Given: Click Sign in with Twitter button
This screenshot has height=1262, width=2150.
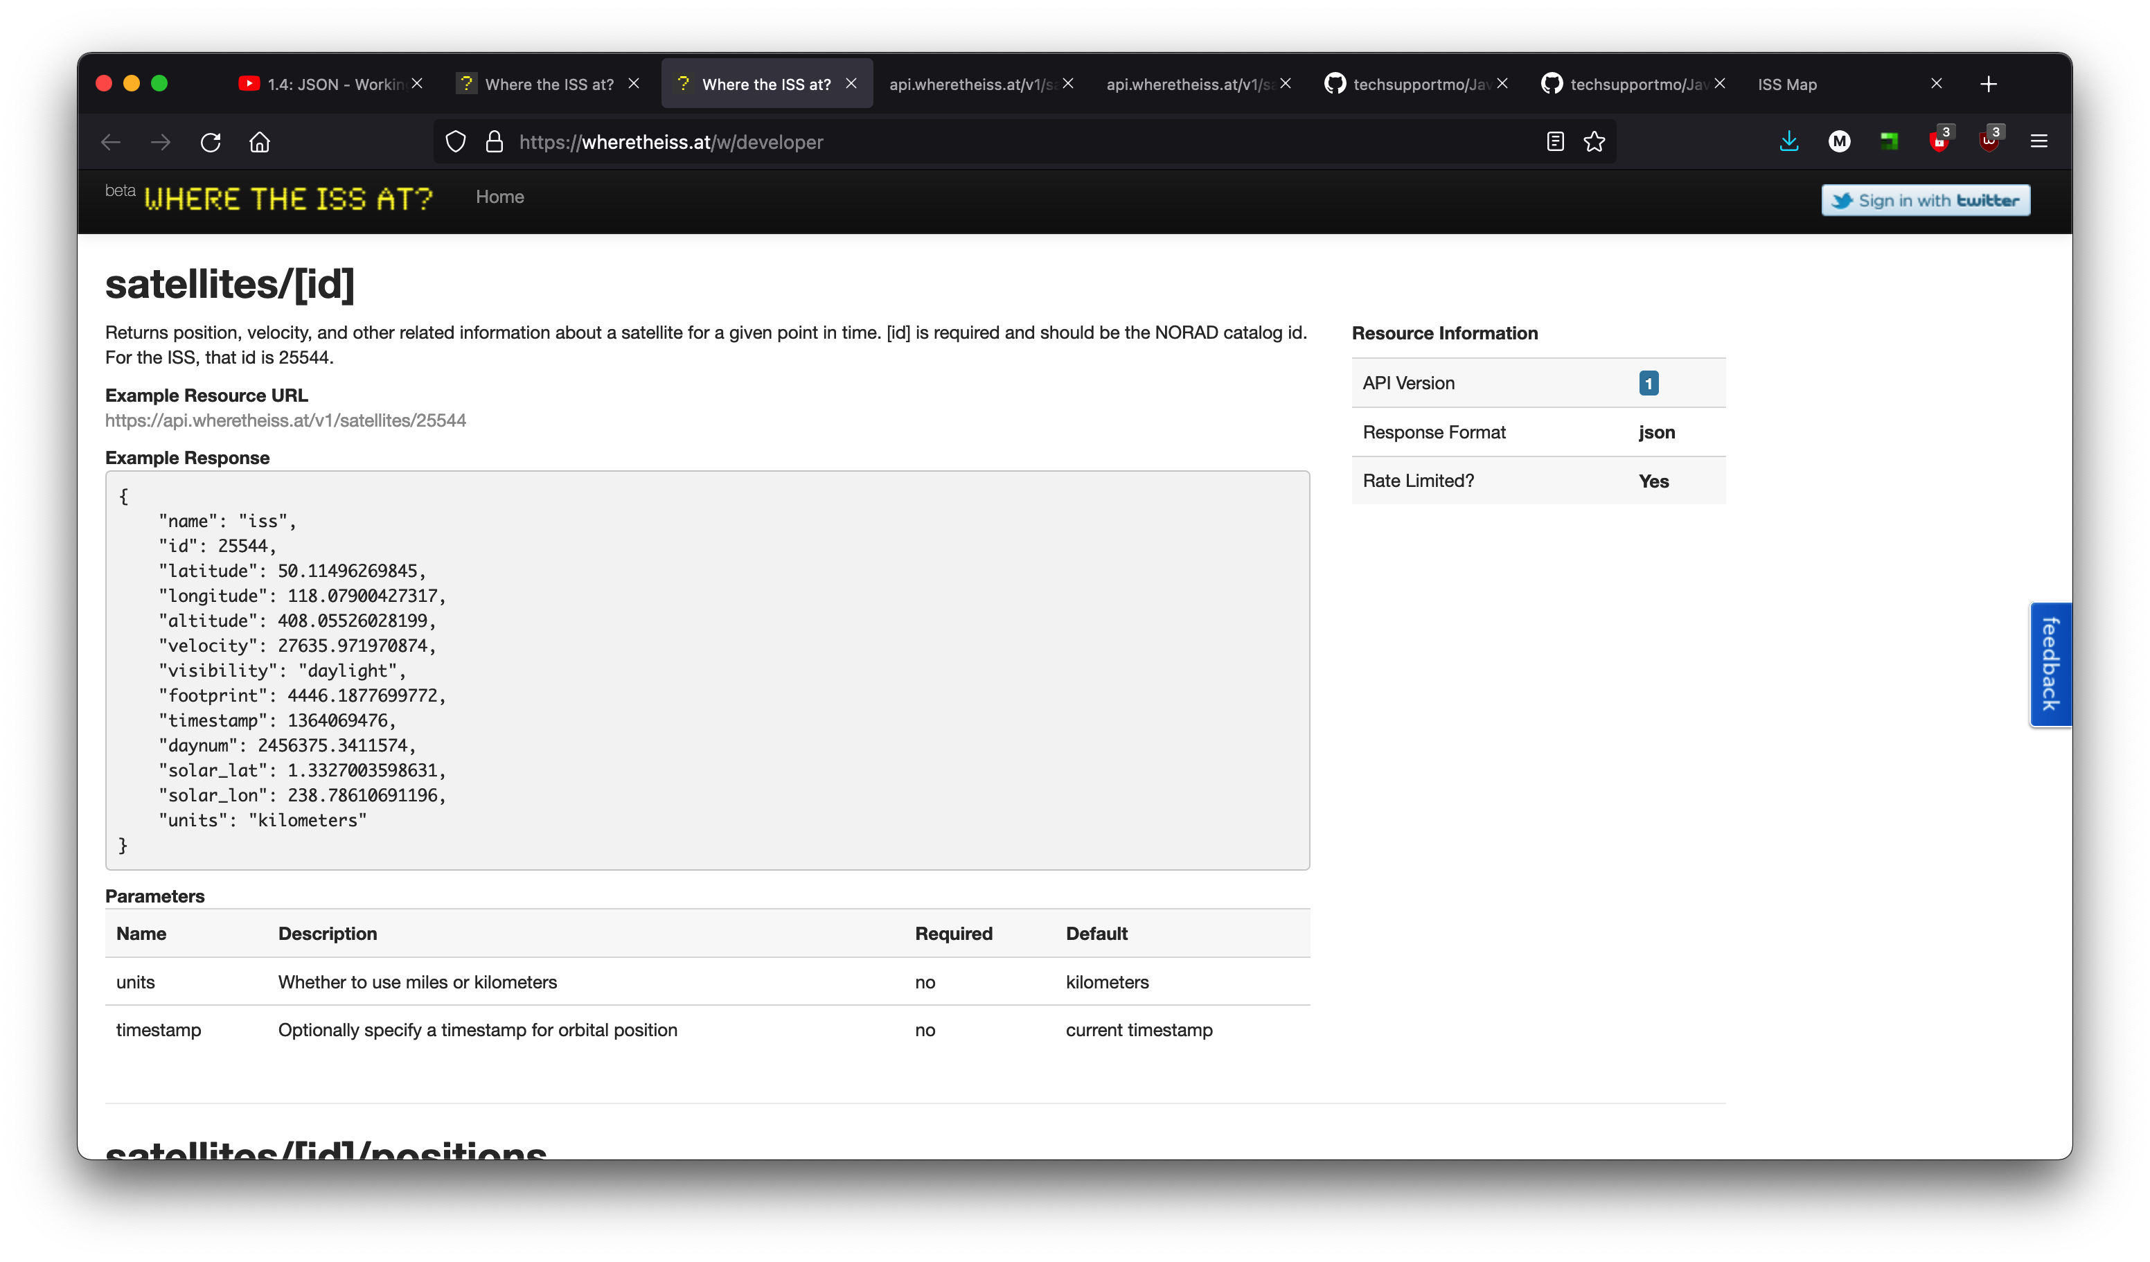Looking at the screenshot, I should click(x=1925, y=200).
